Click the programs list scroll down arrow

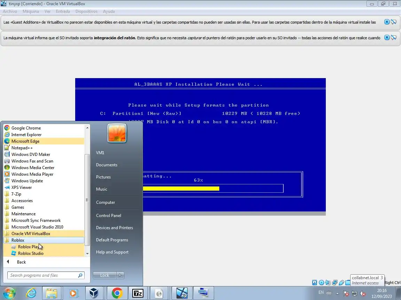87,253
